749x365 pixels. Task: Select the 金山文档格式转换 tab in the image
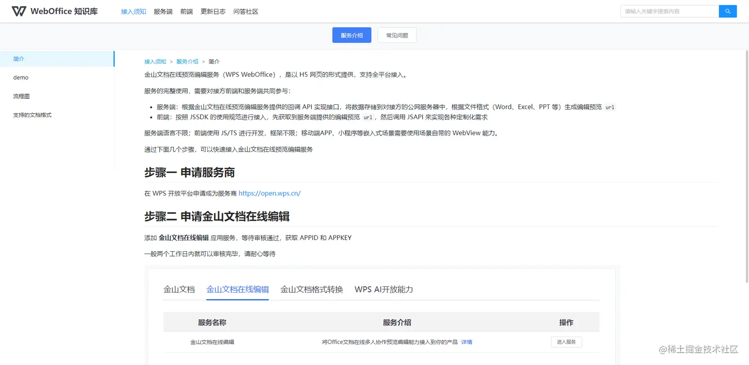pos(312,289)
